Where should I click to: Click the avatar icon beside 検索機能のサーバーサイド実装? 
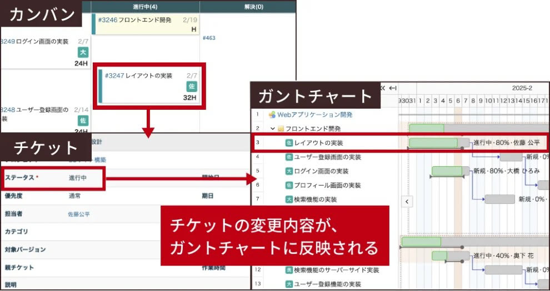click(289, 270)
